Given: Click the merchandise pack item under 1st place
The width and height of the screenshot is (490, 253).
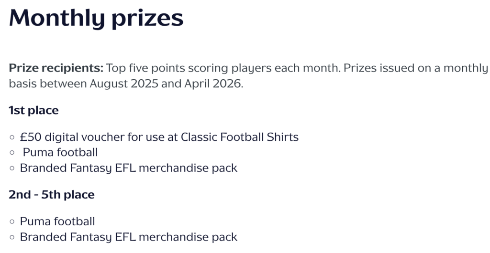Looking at the screenshot, I should click(128, 168).
